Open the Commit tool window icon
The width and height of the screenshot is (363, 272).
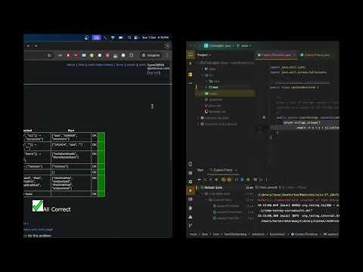[x=191, y=63]
